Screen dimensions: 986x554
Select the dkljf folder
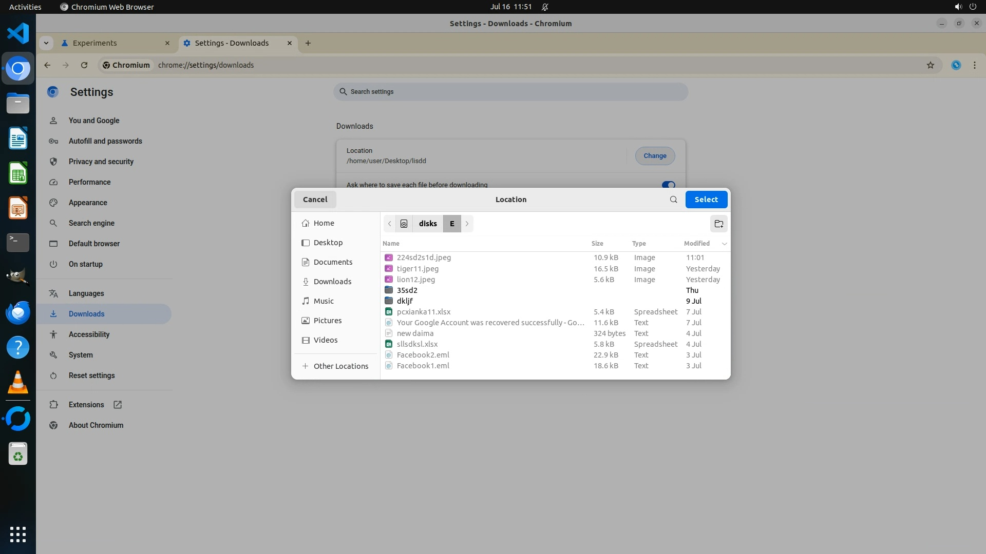[x=405, y=301]
